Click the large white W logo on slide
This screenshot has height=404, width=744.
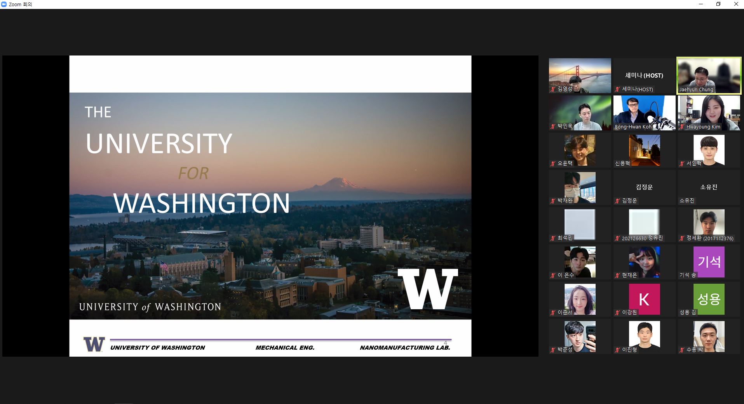coord(428,289)
